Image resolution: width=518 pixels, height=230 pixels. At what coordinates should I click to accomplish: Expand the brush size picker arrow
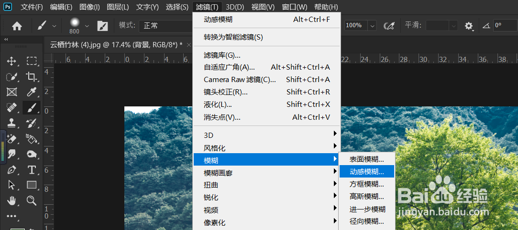87,26
